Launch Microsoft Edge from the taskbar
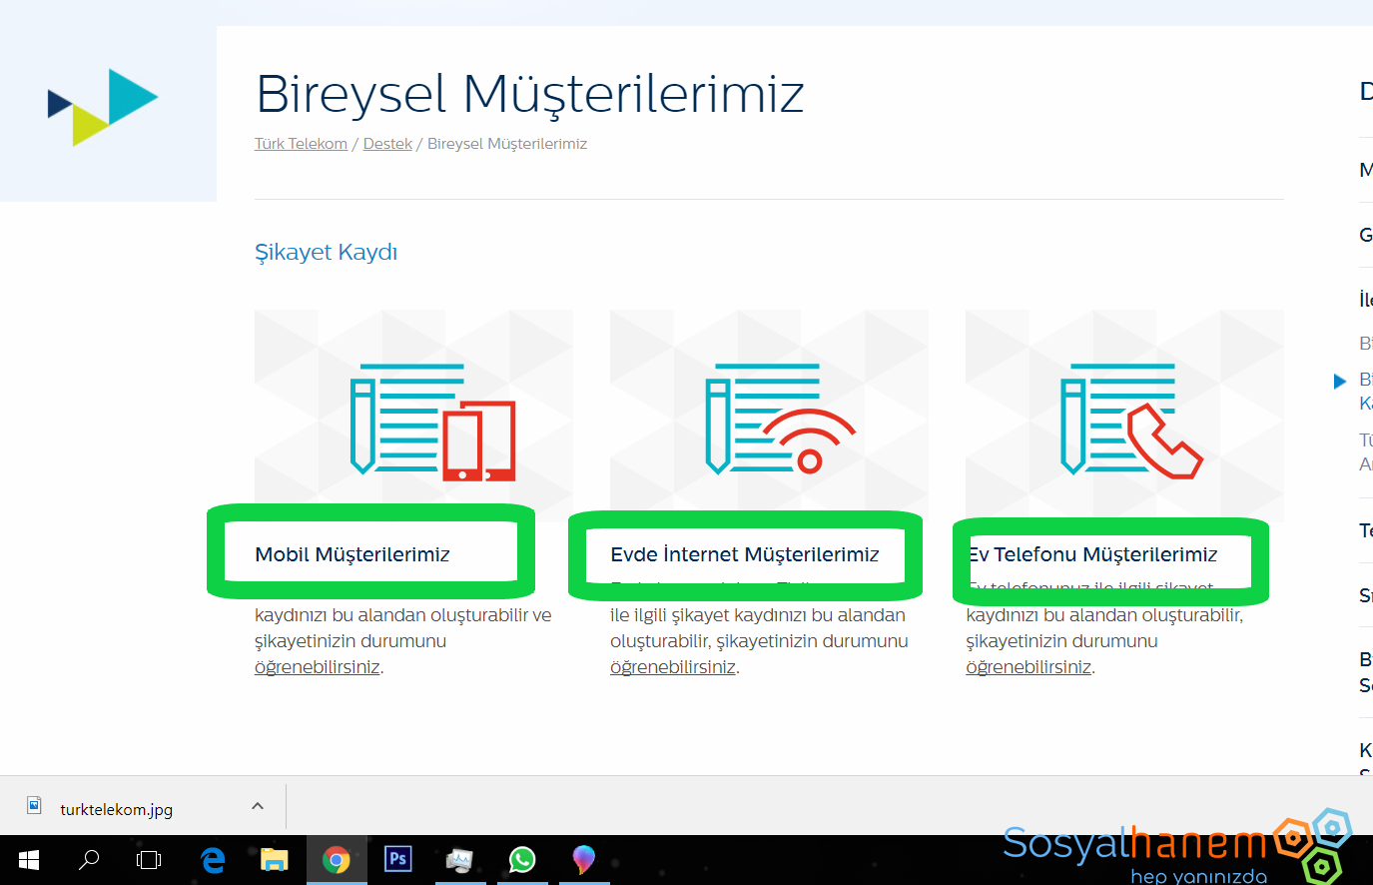This screenshot has width=1373, height=885. [212, 860]
